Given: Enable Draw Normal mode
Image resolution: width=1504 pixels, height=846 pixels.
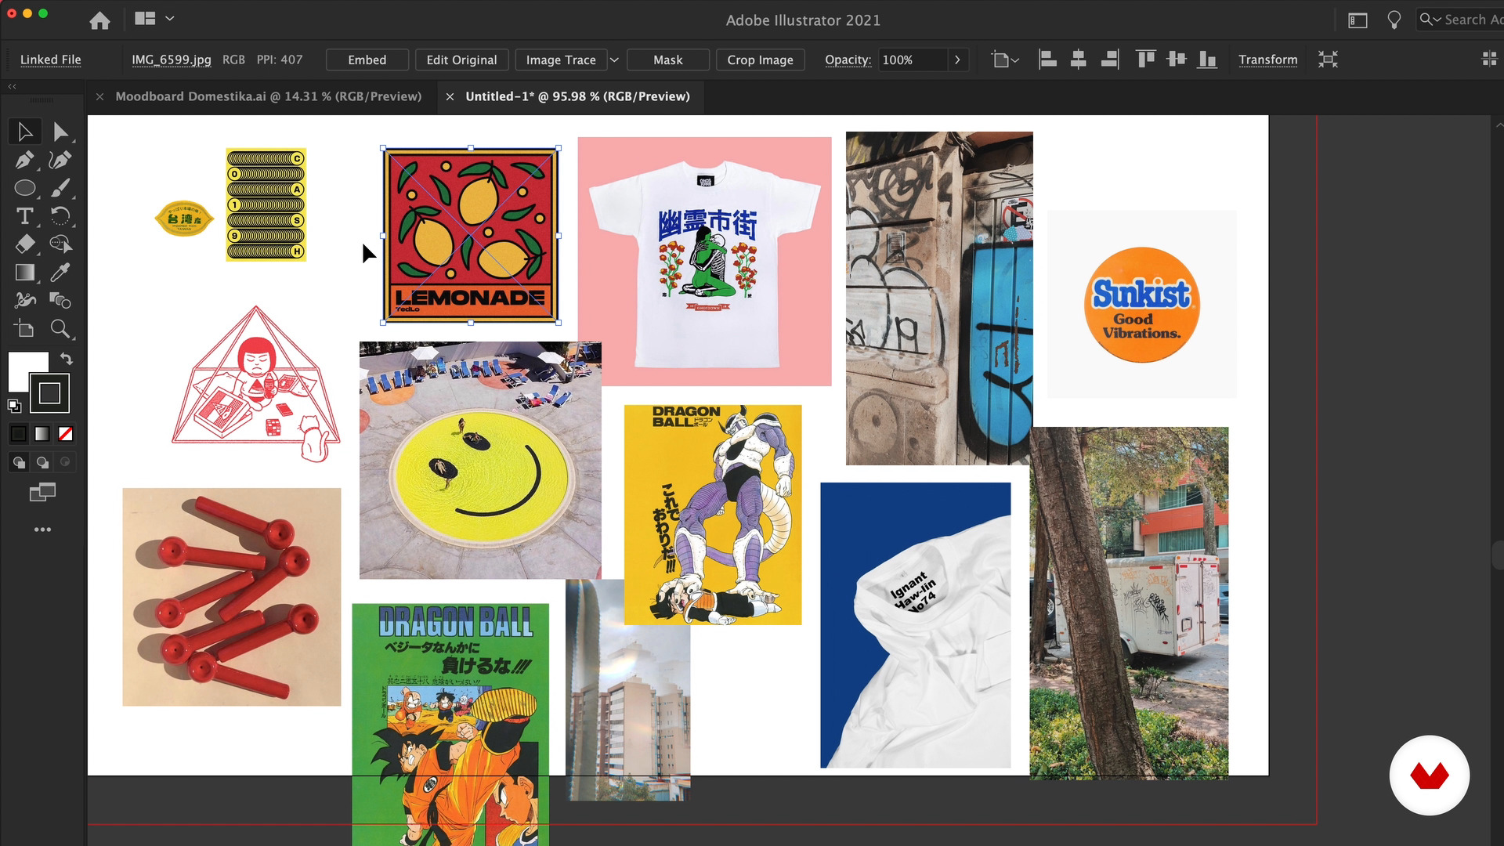Looking at the screenshot, I should [19, 462].
